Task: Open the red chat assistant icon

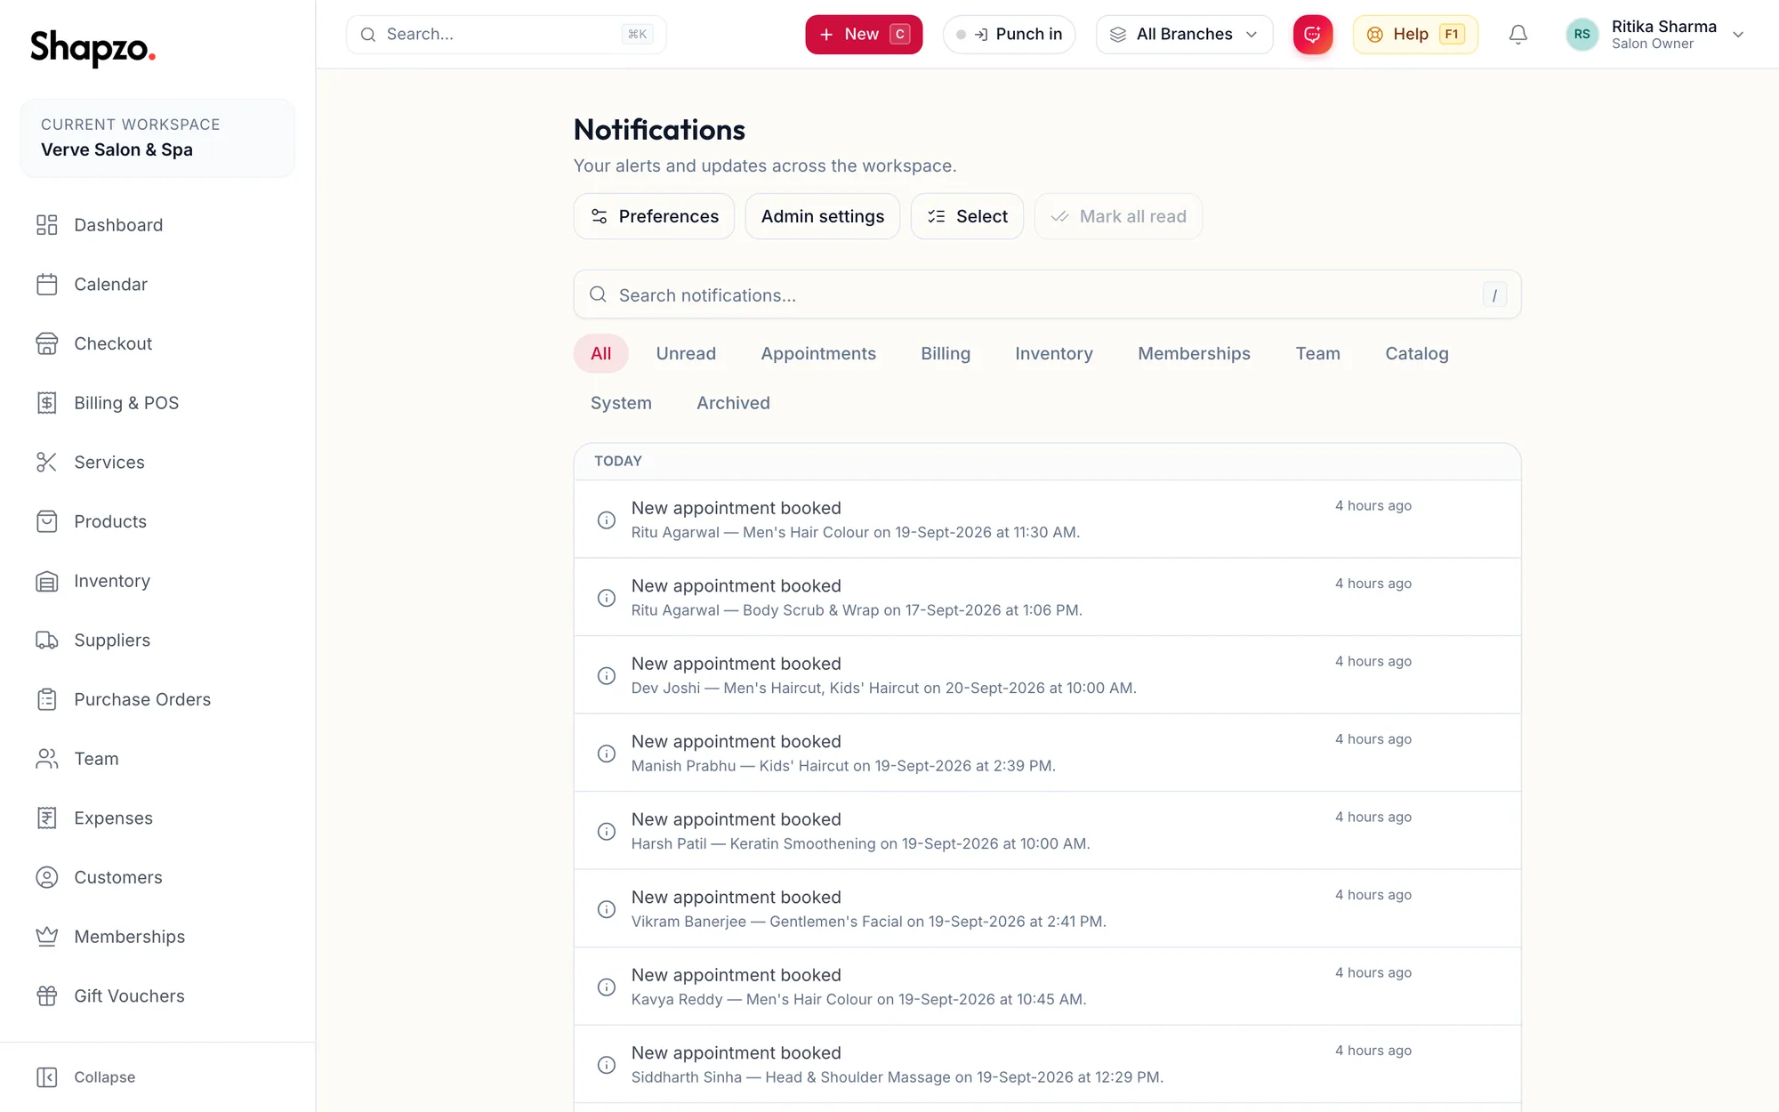Action: click(x=1313, y=35)
